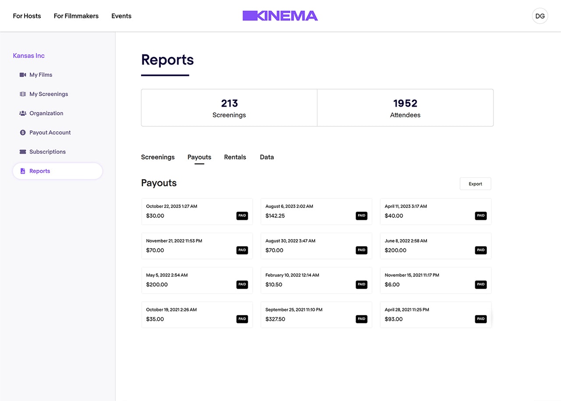Screen dimensions: 561x401
Task: Switch to the Data tab
Action: pos(267,157)
